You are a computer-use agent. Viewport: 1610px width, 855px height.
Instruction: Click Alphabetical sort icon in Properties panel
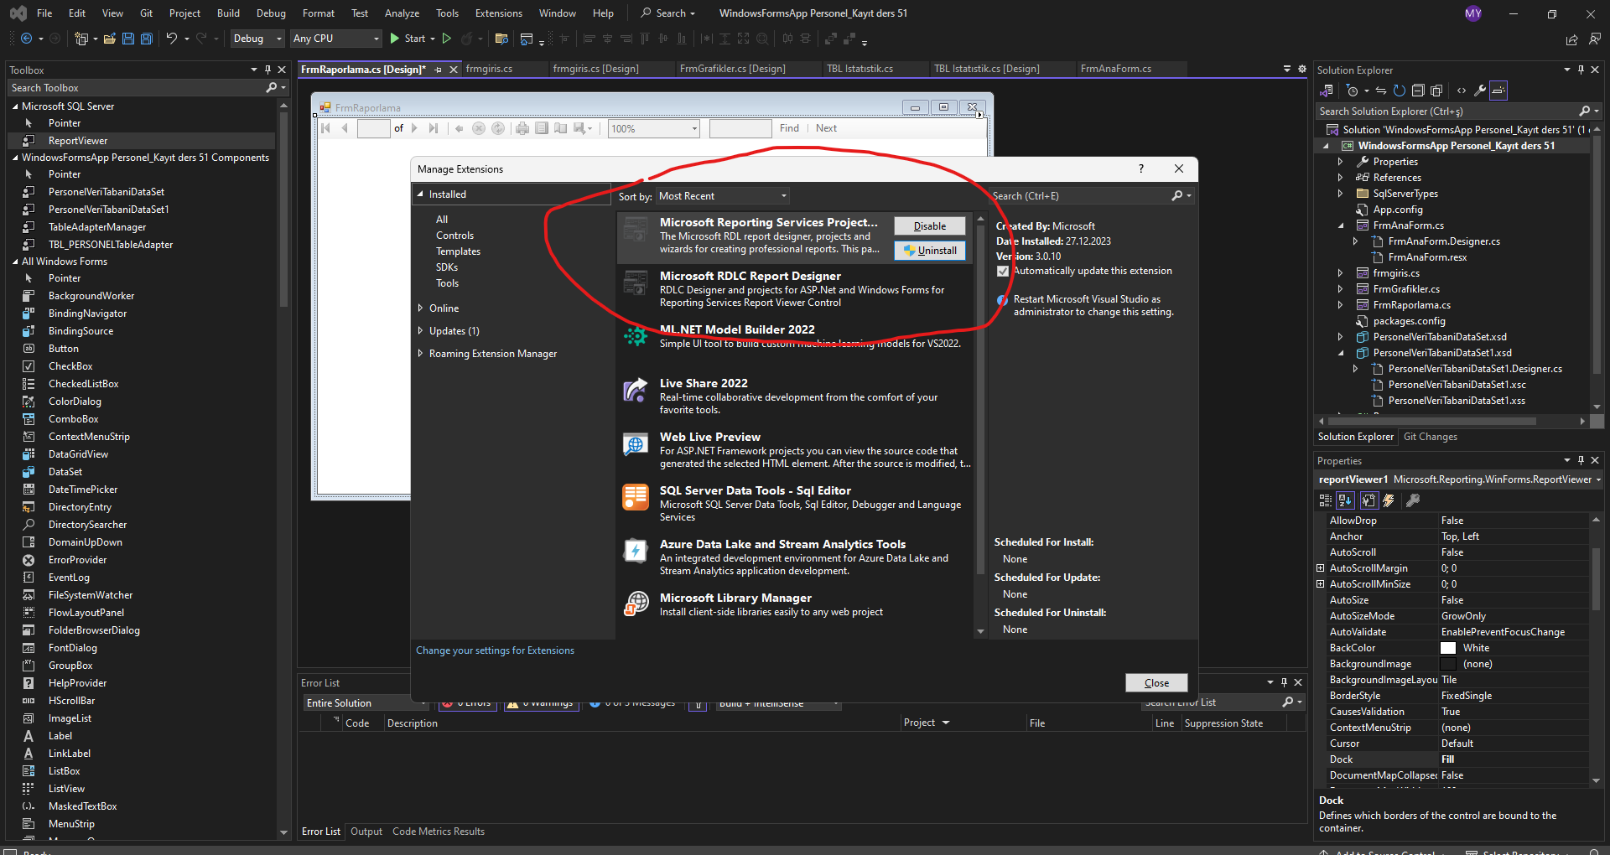[x=1345, y=500]
